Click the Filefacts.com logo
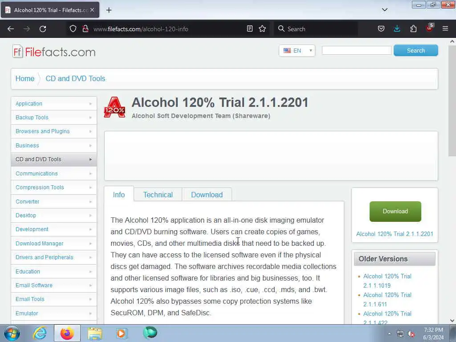The height and width of the screenshot is (342, 456). tap(54, 52)
